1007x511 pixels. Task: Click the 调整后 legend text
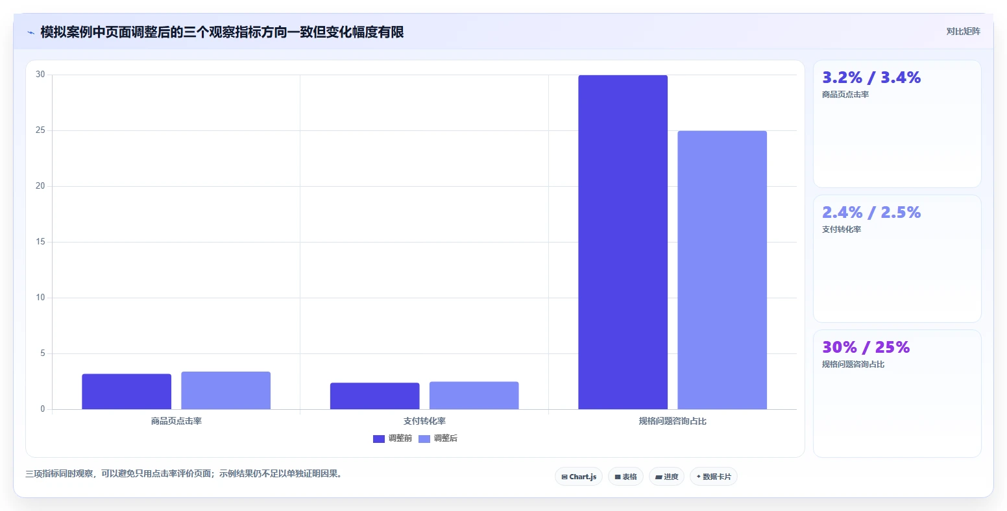[446, 439]
